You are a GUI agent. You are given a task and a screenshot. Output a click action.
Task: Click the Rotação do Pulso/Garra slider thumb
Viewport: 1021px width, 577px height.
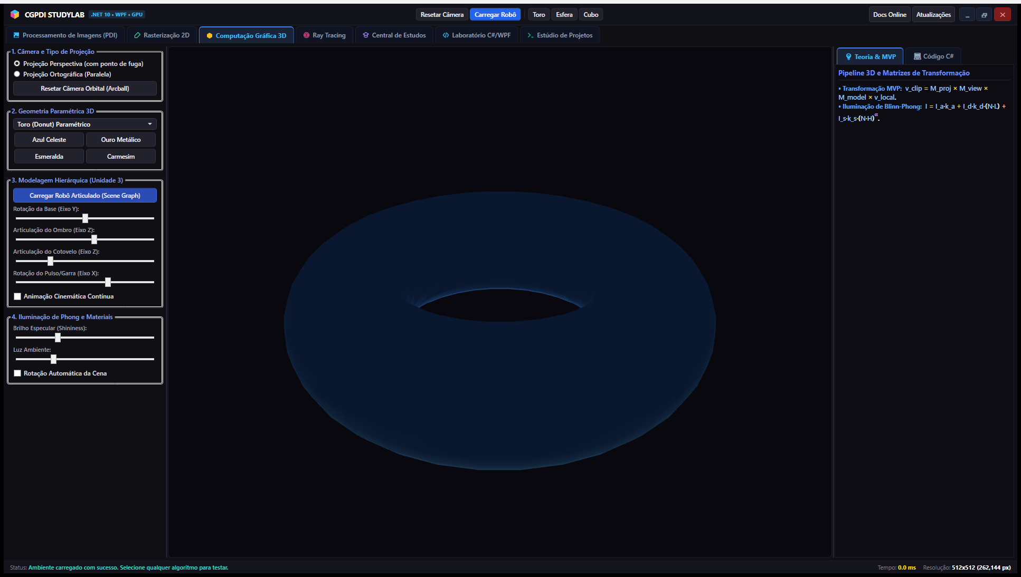[108, 282]
